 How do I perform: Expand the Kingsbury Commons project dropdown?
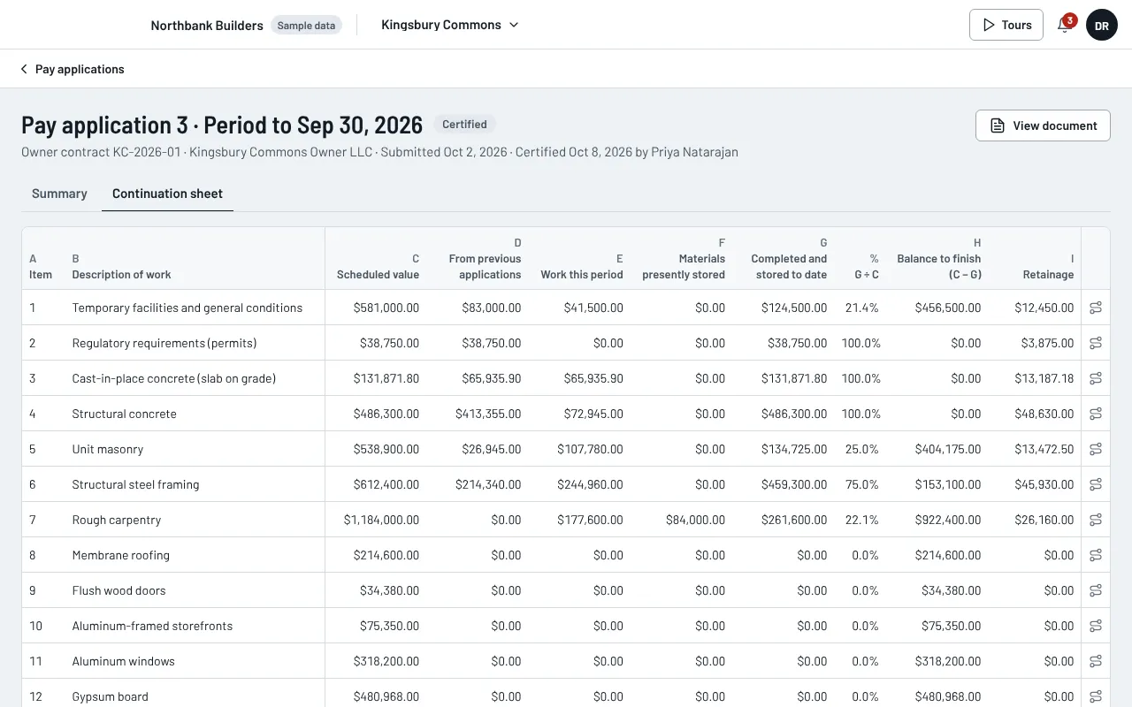pyautogui.click(x=450, y=25)
